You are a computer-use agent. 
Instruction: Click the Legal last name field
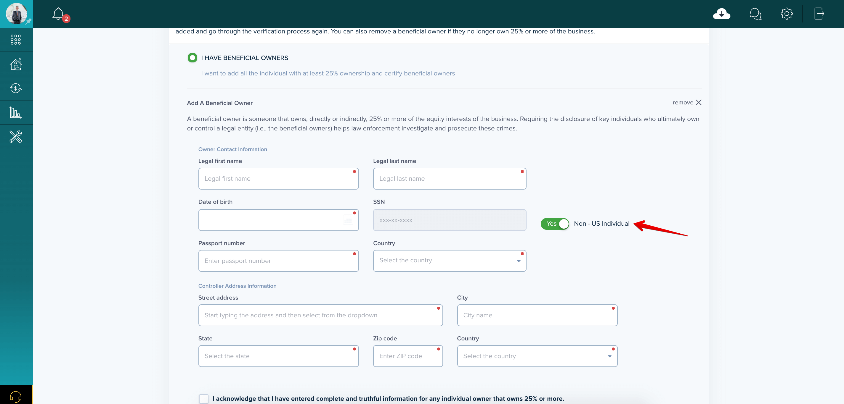click(450, 179)
